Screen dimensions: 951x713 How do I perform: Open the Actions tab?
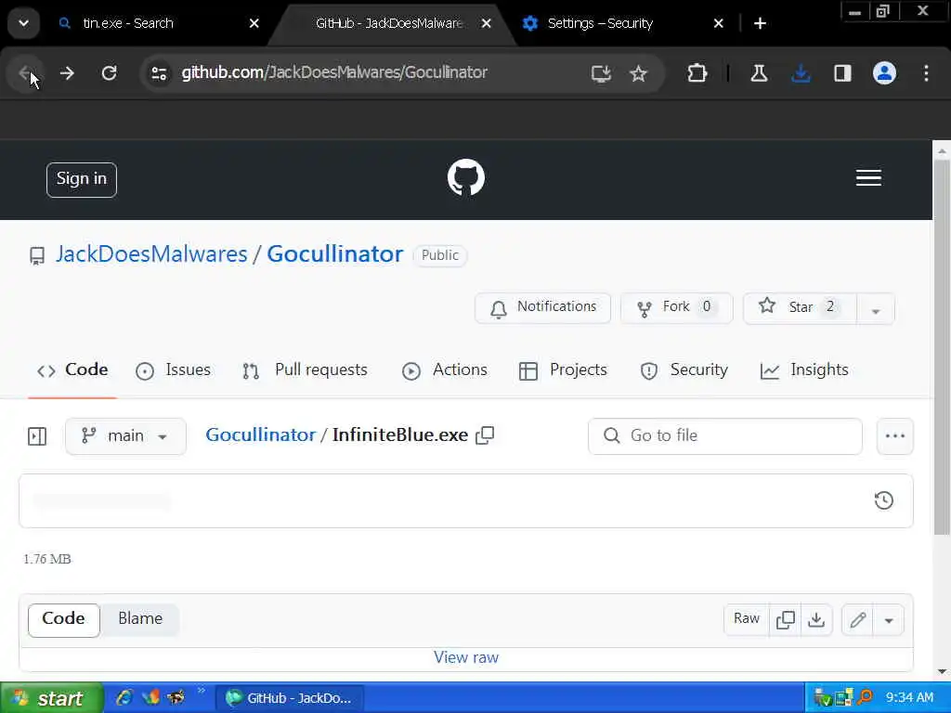point(445,369)
